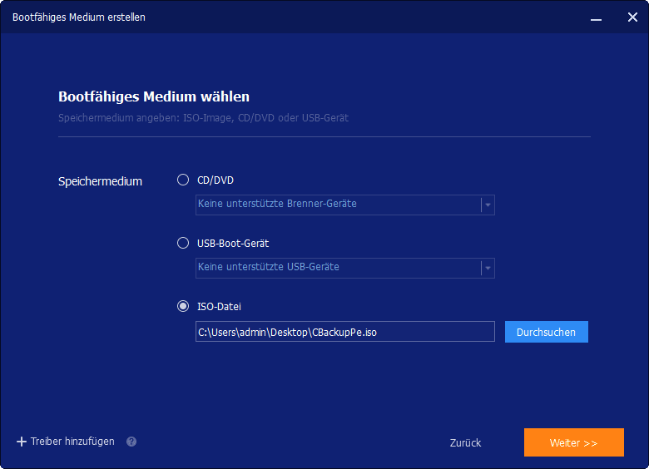The height and width of the screenshot is (469, 649).
Task: Click the USB-Boot-Gerät option label
Action: point(233,243)
